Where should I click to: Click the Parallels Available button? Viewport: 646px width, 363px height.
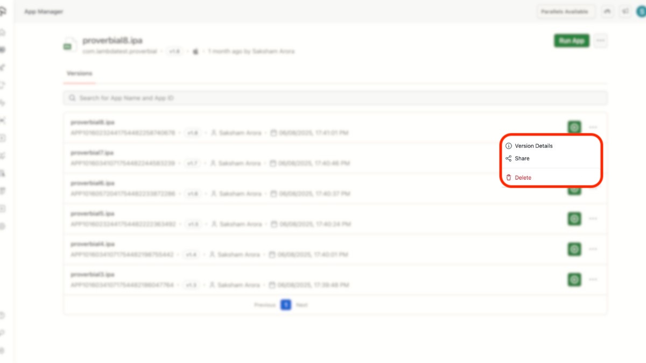pos(566,11)
